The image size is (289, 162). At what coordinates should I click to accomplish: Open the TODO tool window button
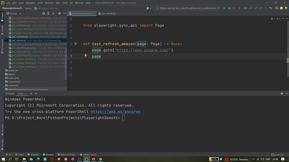19,155
